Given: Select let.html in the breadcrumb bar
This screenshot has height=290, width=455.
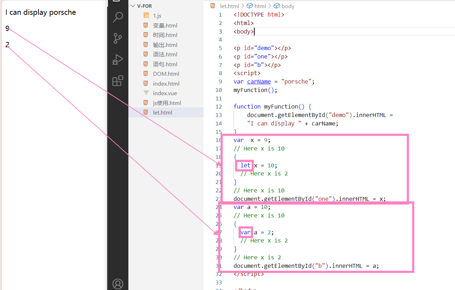Looking at the screenshot, I should coord(230,6).
